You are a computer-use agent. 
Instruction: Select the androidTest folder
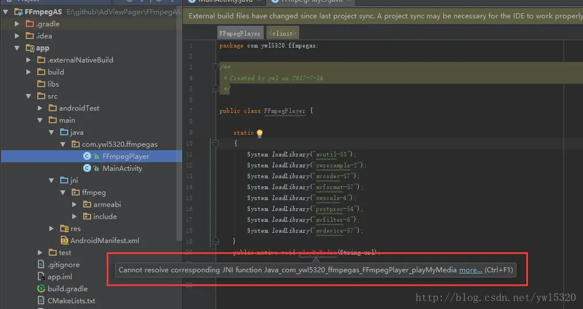coord(79,108)
